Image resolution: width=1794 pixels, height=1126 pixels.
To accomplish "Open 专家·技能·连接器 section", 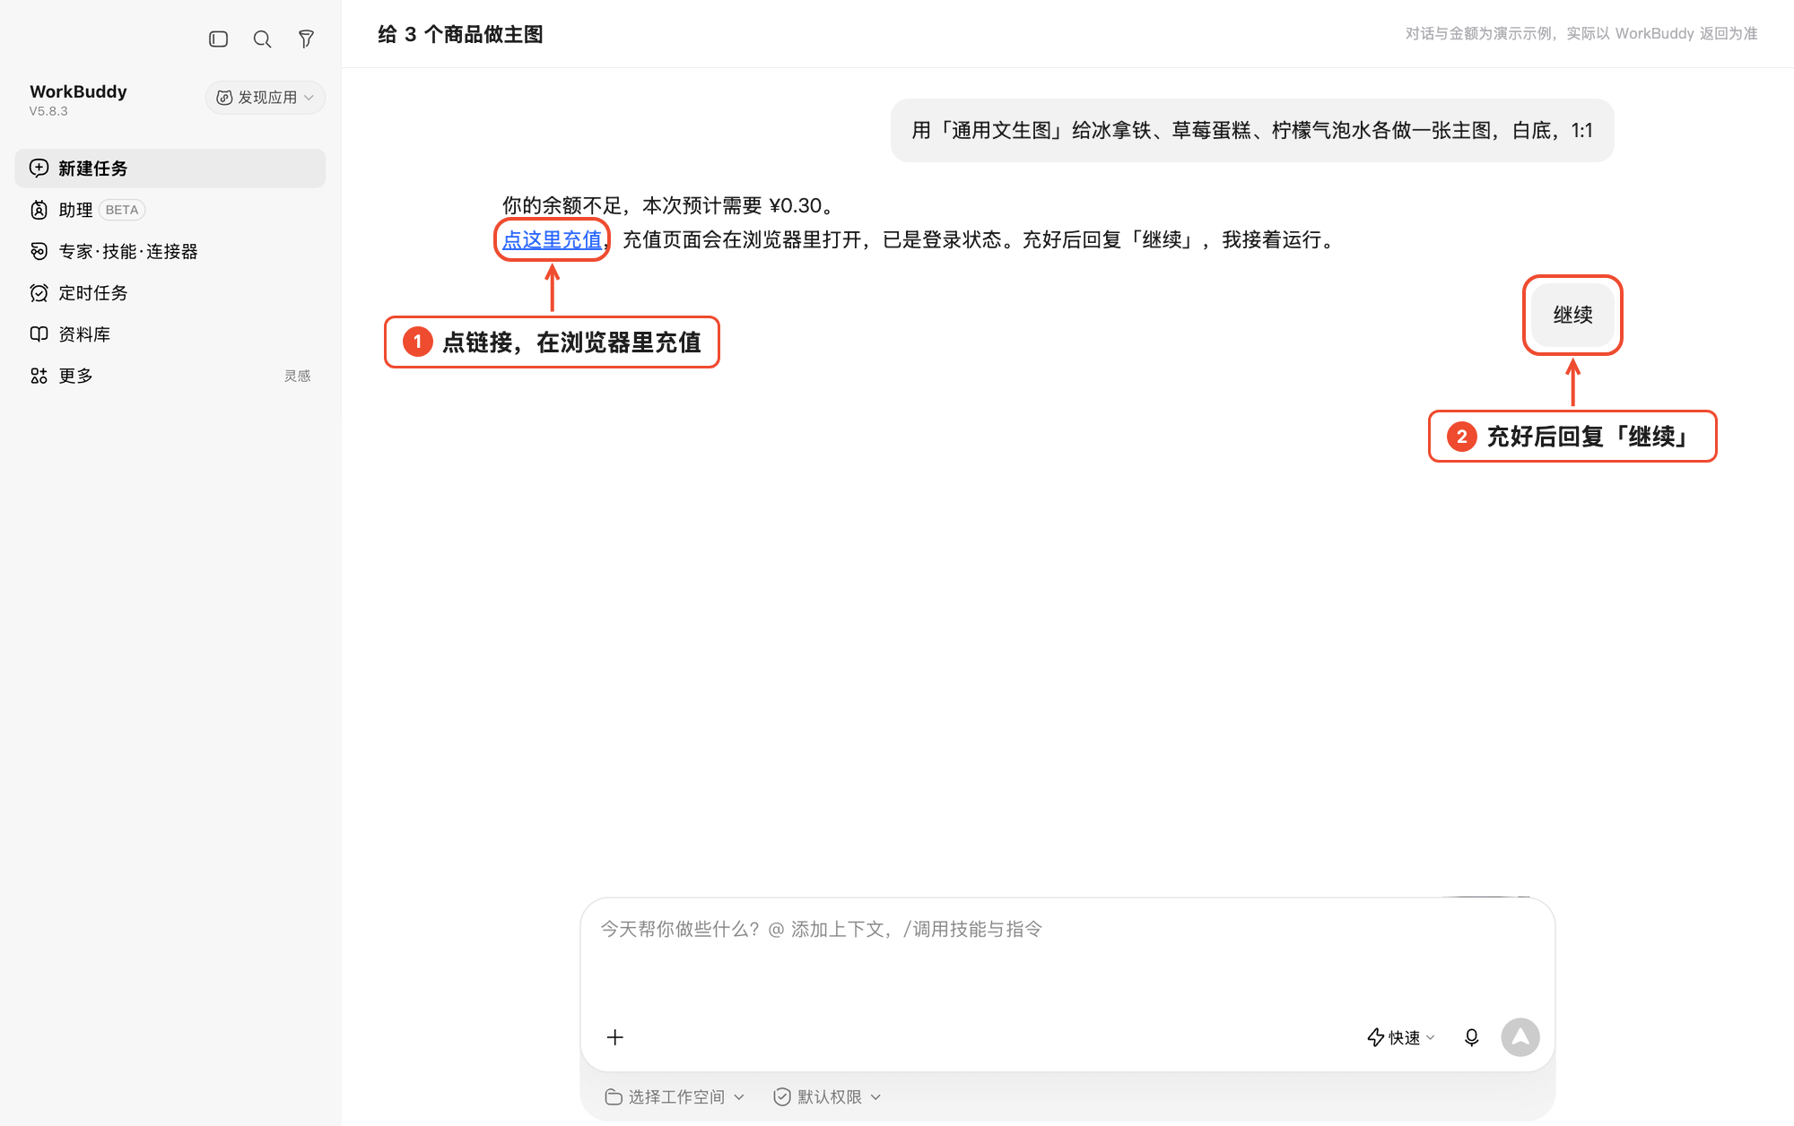I will [170, 251].
